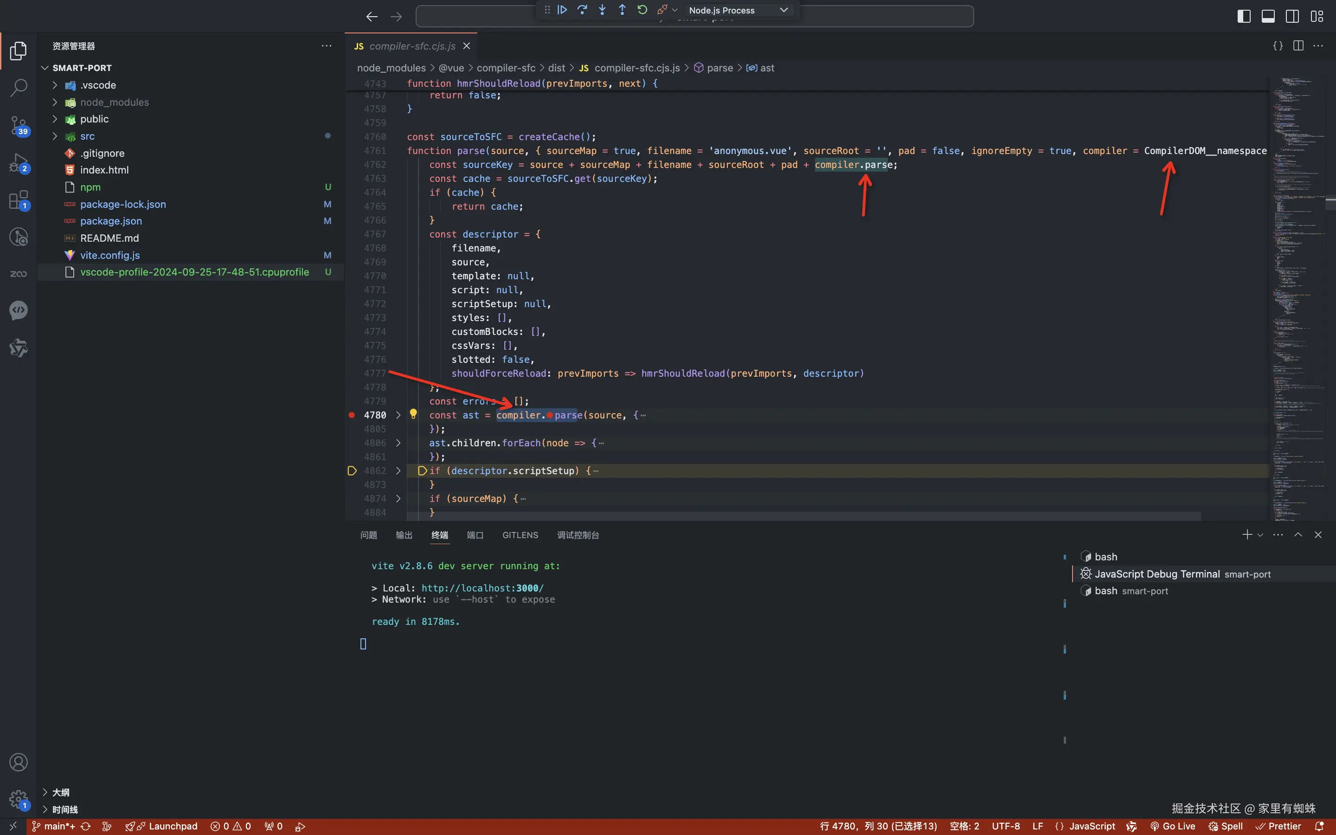Open Run and Debug view

[18, 163]
